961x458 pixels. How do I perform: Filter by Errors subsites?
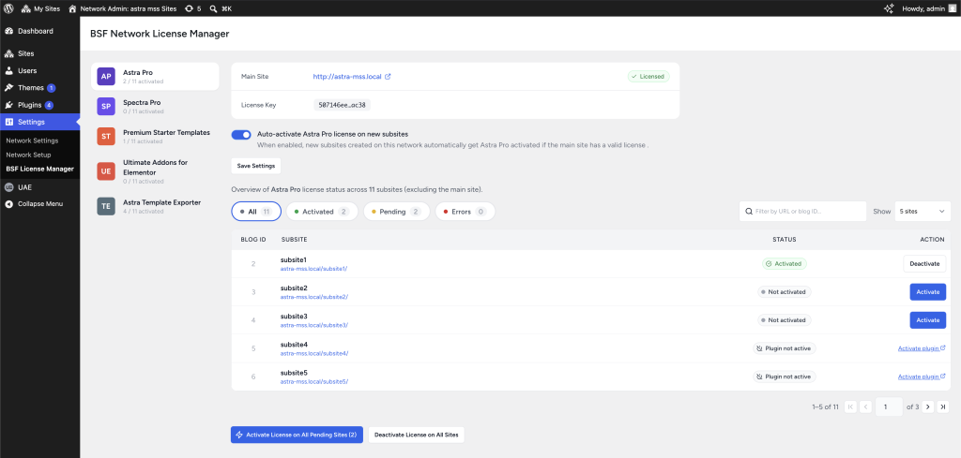[x=465, y=212]
